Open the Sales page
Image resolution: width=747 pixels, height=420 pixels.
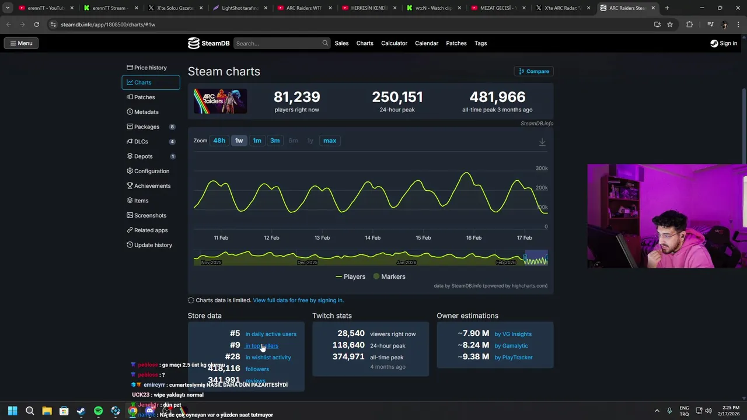point(341,43)
